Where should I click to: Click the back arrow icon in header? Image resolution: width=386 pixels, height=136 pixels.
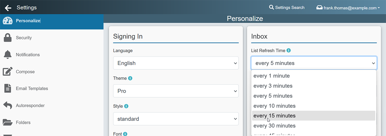[8, 8]
